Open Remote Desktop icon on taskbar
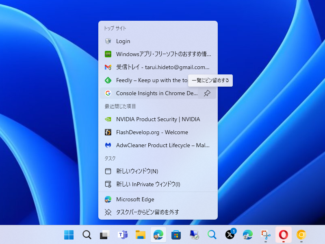This screenshot has width=325, height=244. tap(194, 235)
